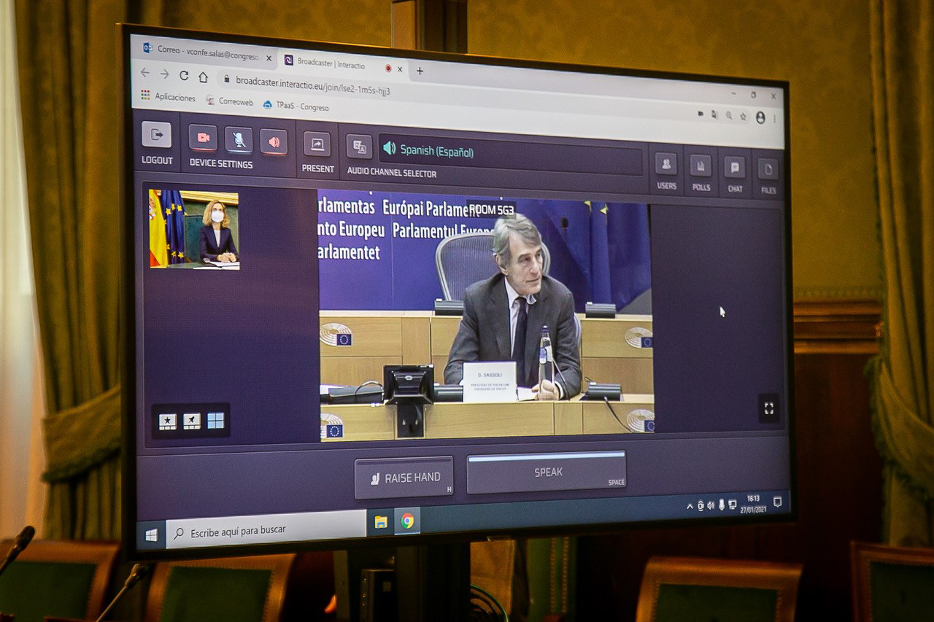This screenshot has height=622, width=934.
Task: Open the Aplicaciones bookmarks shortcut
Action: [x=169, y=97]
